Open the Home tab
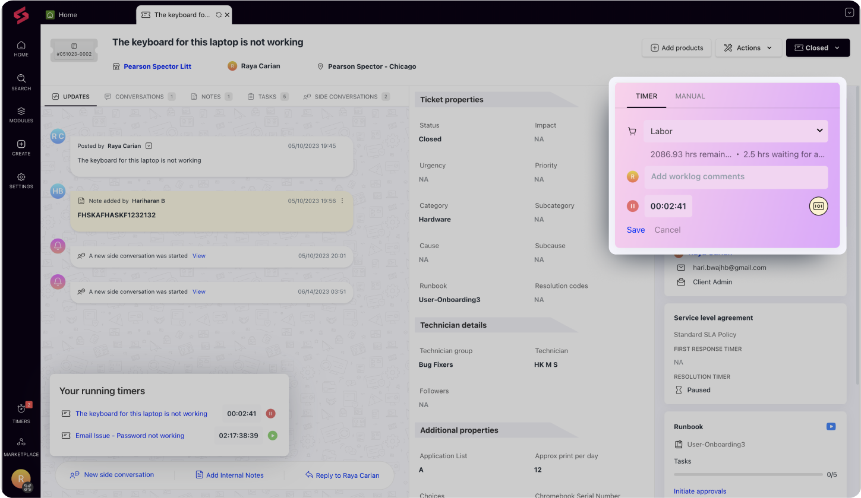 coord(62,15)
